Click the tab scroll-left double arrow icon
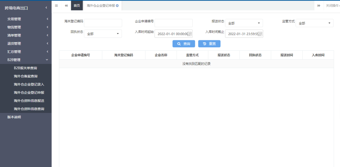 (x=66, y=6)
